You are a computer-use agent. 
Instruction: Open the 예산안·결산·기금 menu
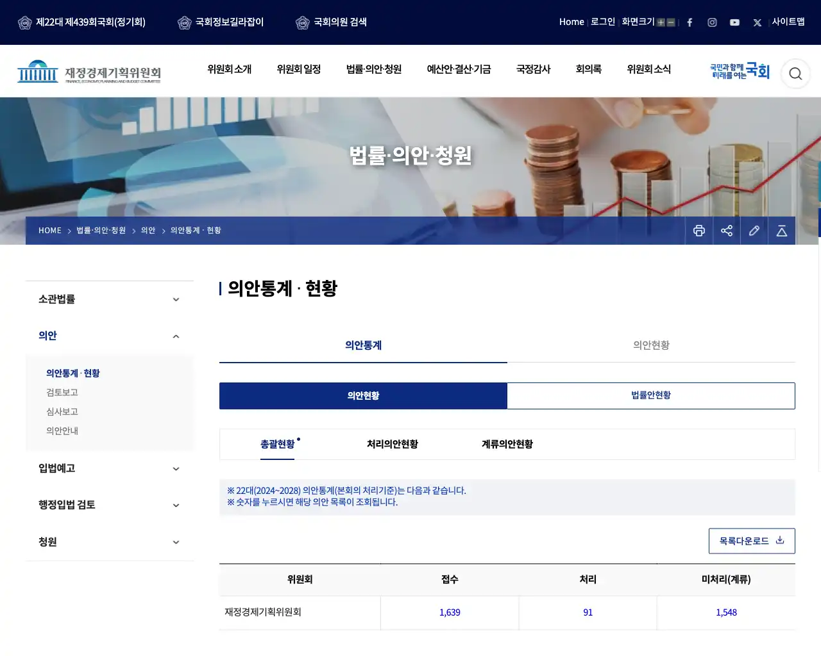[x=459, y=69]
